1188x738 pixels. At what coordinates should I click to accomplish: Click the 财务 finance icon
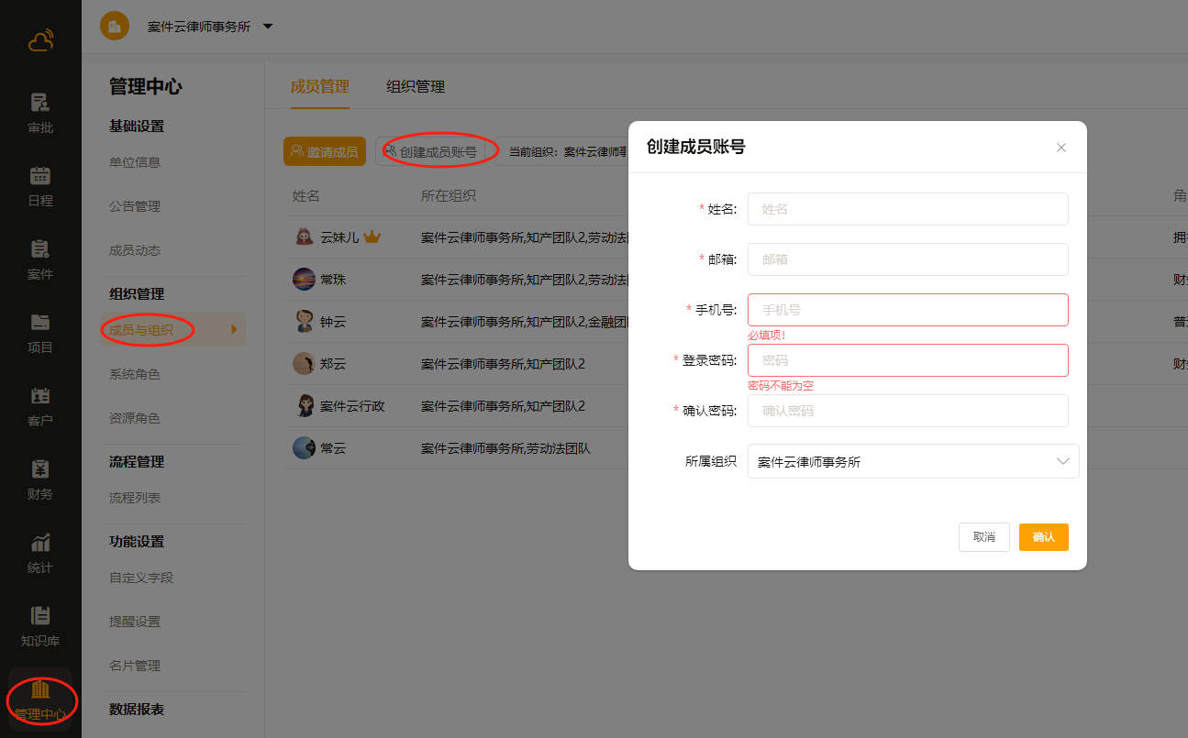click(40, 469)
